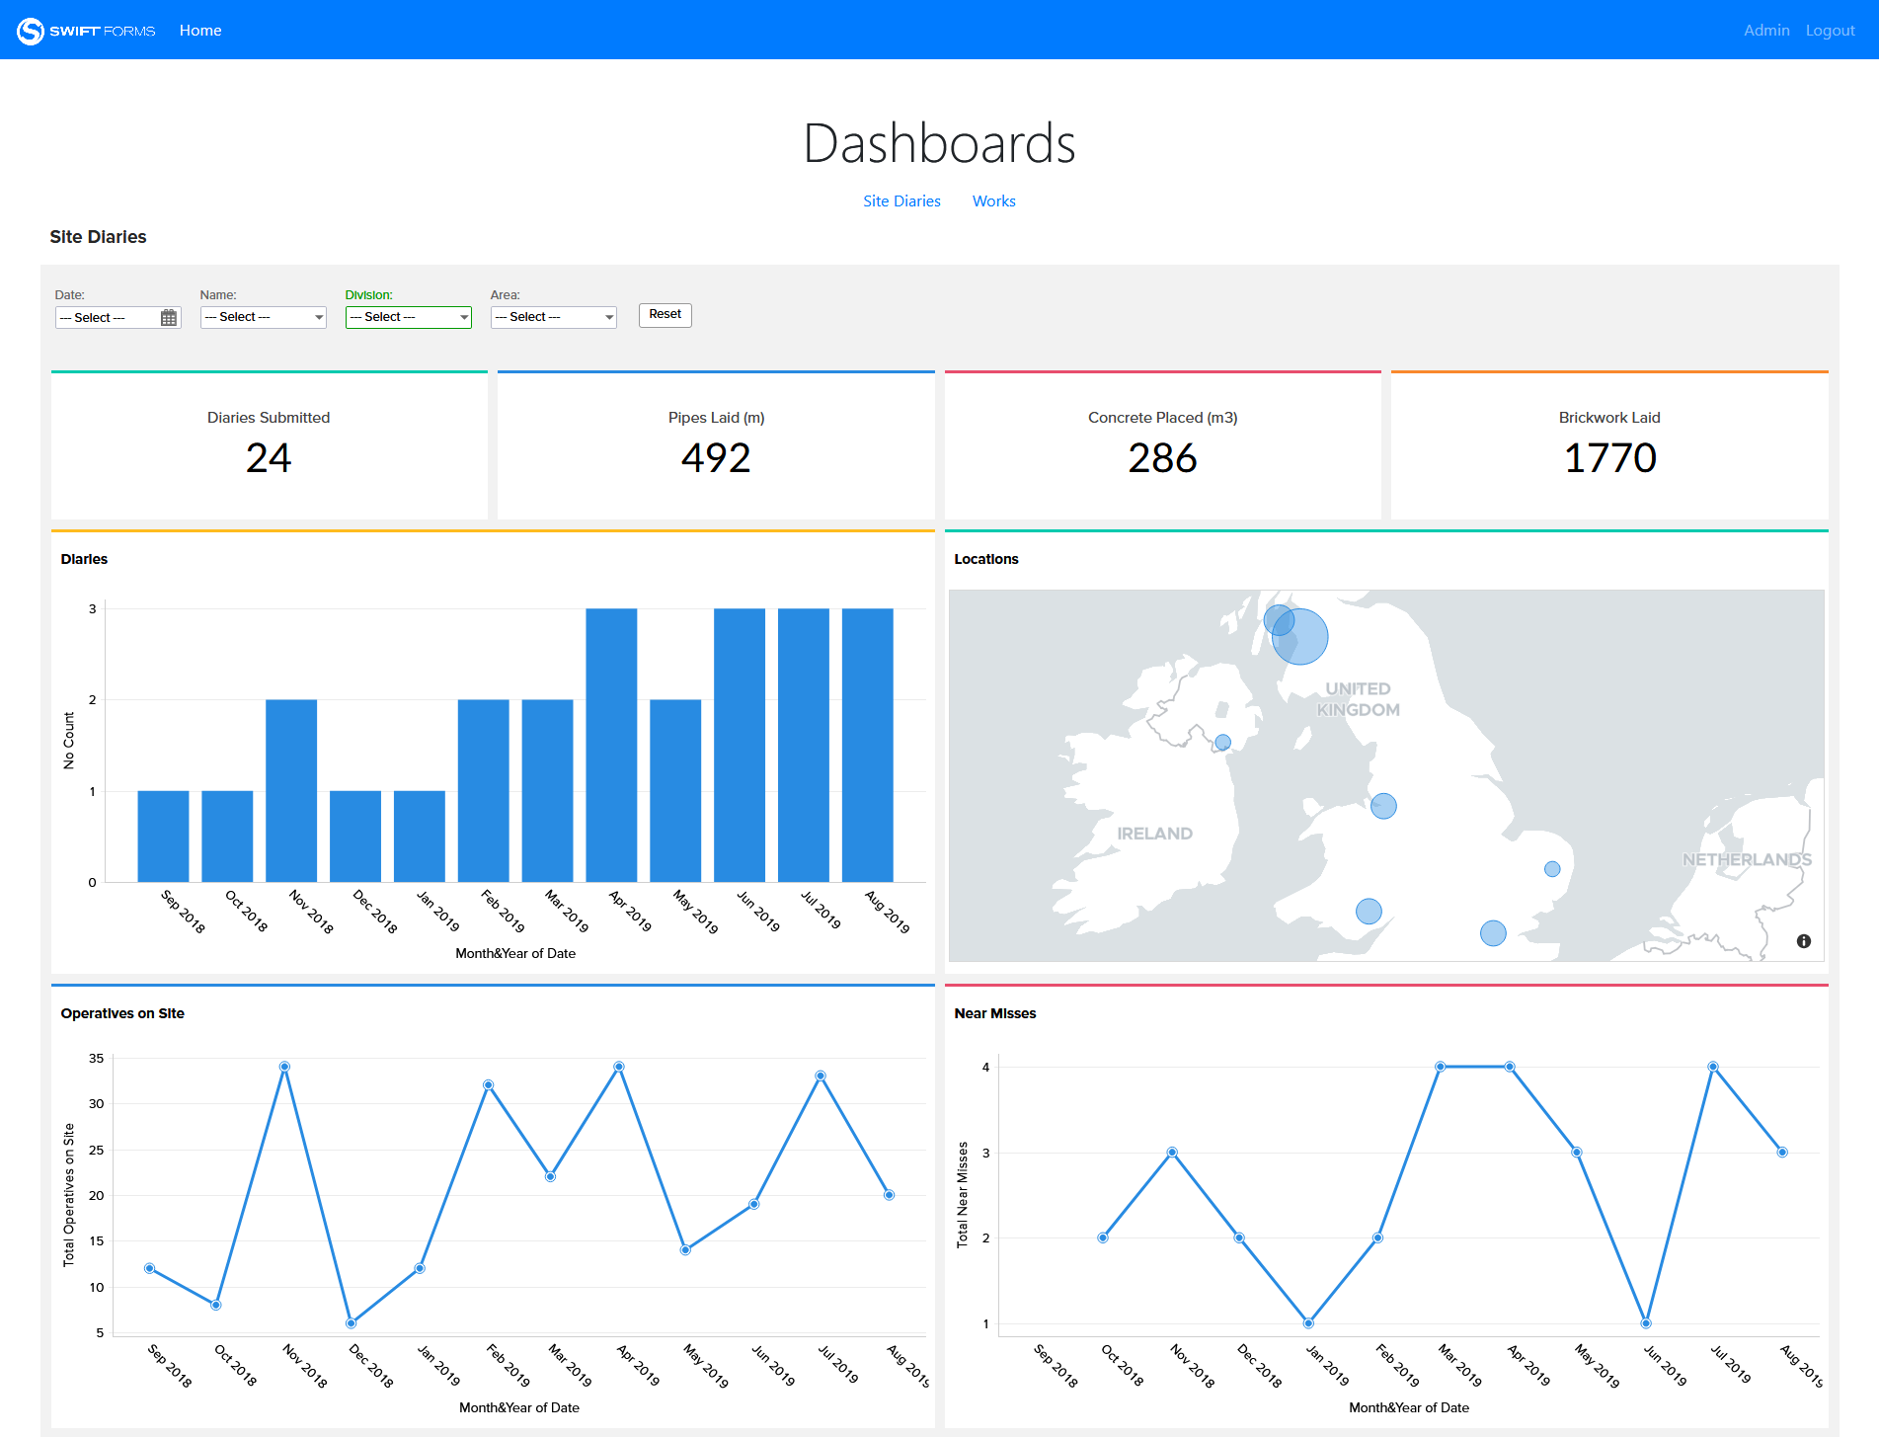Click the Reset button
This screenshot has width=1879, height=1437.
point(665,314)
